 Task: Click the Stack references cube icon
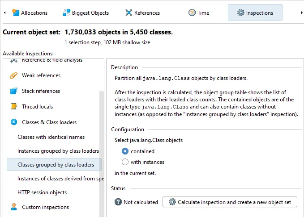(x=14, y=91)
